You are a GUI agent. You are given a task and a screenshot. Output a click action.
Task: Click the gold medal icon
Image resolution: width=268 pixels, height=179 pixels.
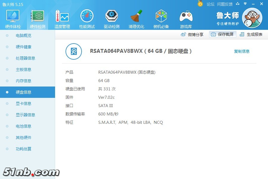pos(200,4)
